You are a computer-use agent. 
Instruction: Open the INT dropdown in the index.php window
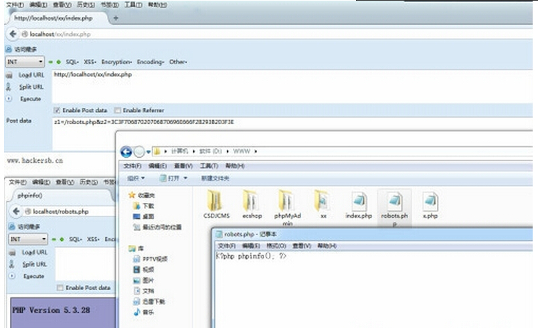coord(27,62)
